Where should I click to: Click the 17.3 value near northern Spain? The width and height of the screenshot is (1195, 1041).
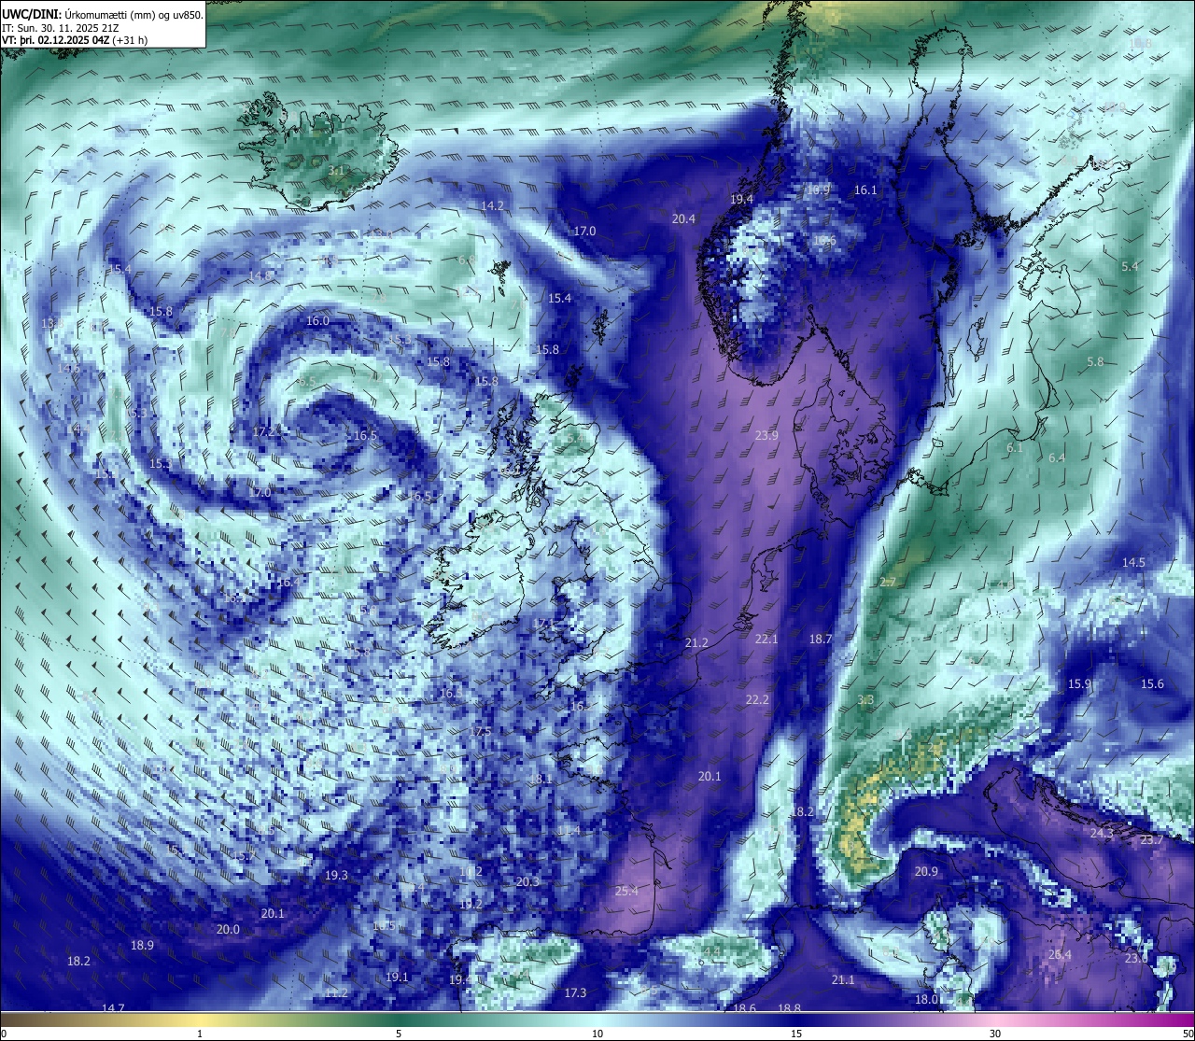click(x=575, y=993)
